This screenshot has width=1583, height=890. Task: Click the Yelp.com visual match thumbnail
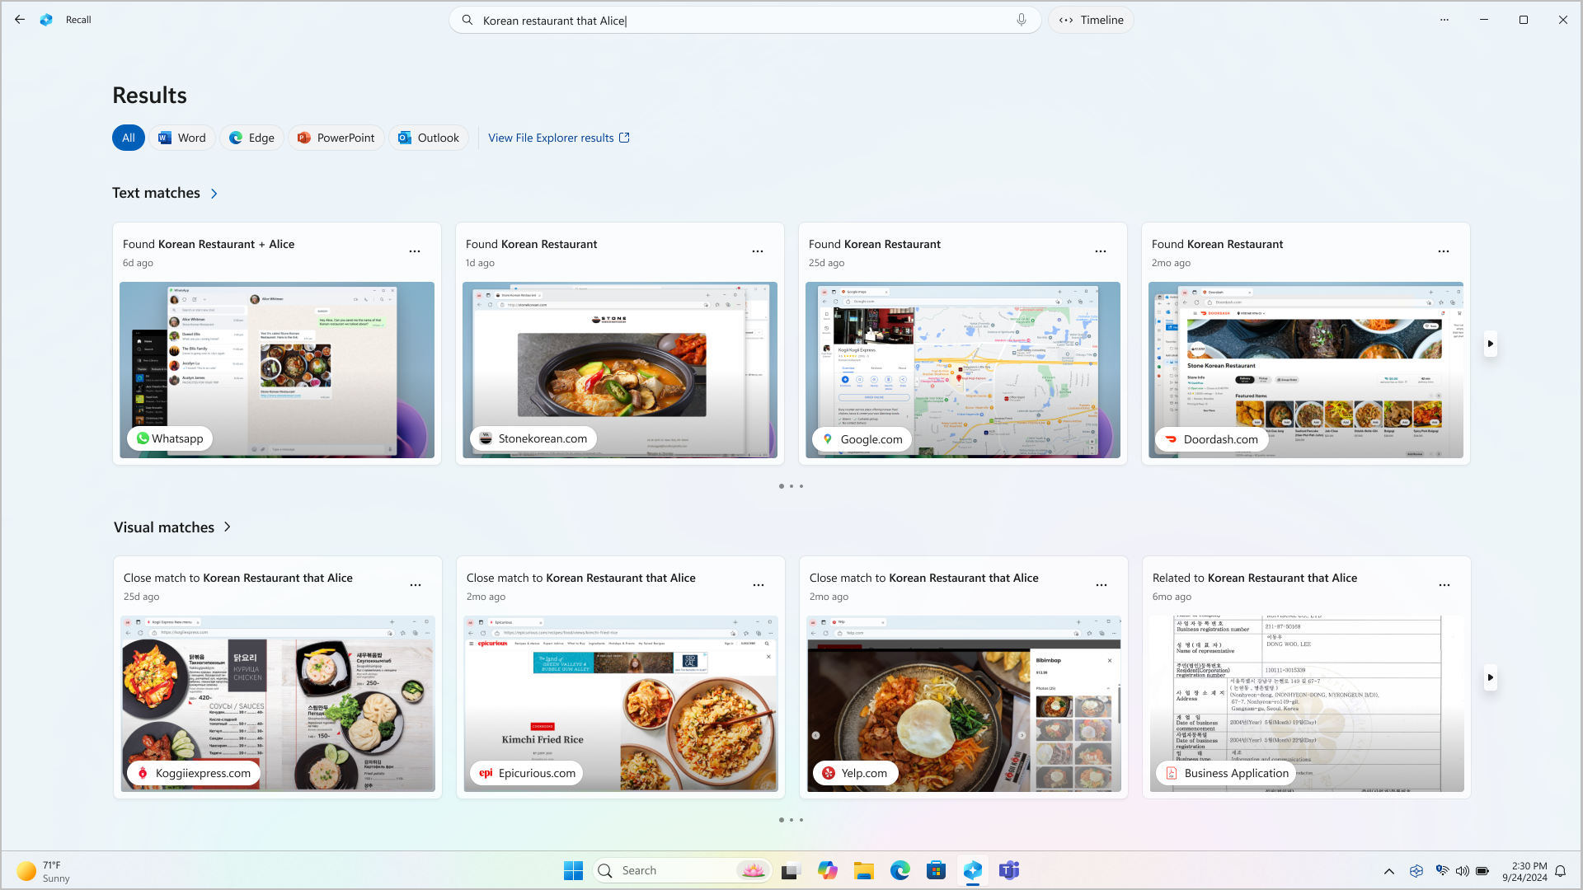click(x=963, y=703)
